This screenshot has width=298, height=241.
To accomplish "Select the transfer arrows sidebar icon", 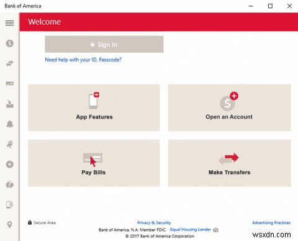I will (9, 63).
